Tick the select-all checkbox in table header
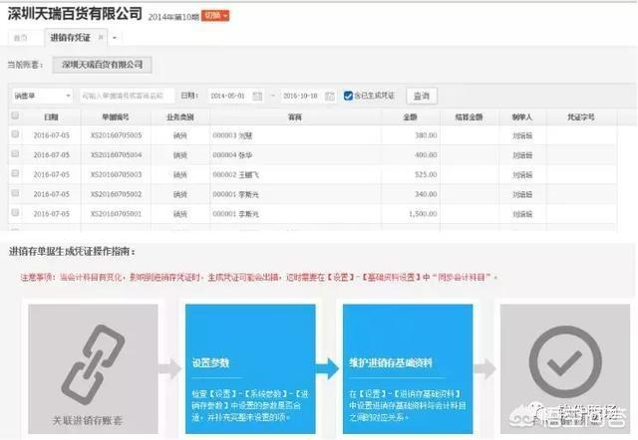Screen dimensions: 638x440 click(x=15, y=116)
